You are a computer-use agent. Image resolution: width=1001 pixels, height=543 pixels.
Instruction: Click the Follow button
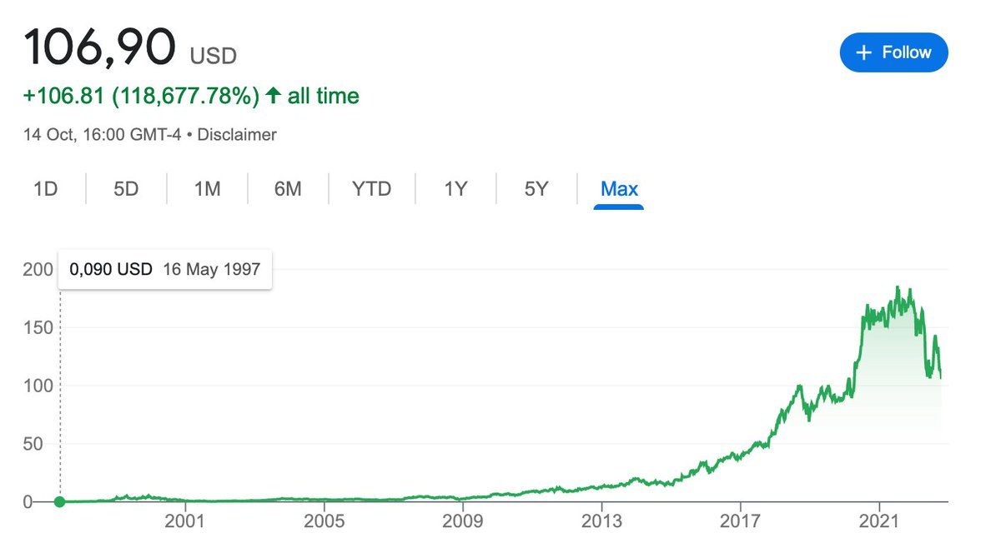[x=893, y=52]
